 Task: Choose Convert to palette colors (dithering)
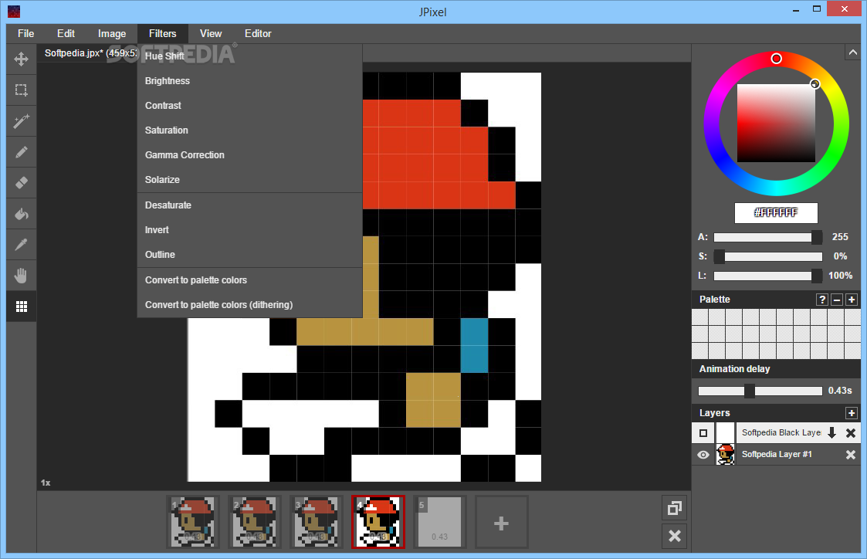coord(250,305)
